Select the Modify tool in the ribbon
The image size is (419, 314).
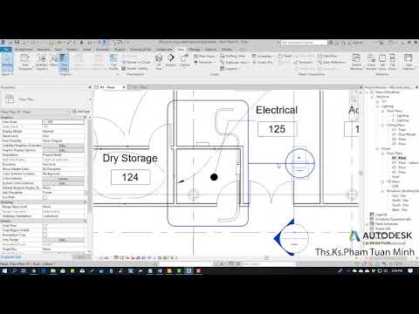pos(7,62)
